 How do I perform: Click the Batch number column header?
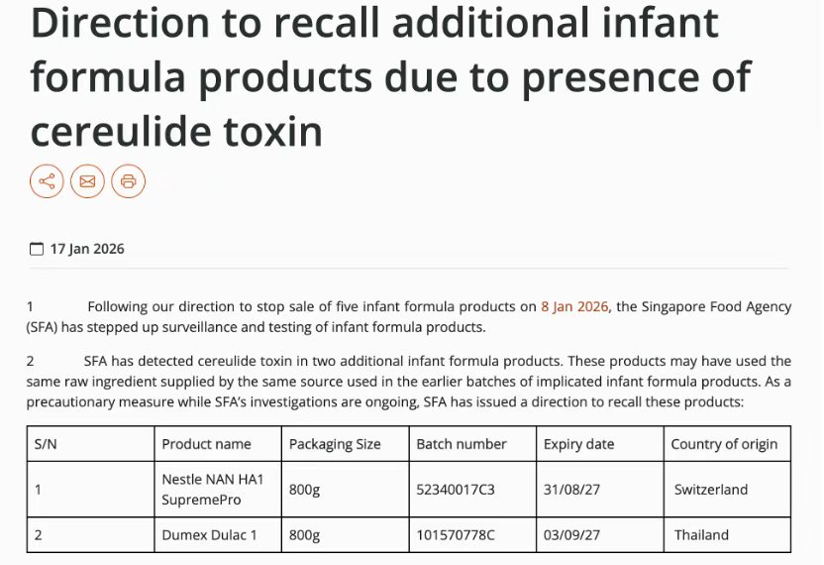point(462,444)
